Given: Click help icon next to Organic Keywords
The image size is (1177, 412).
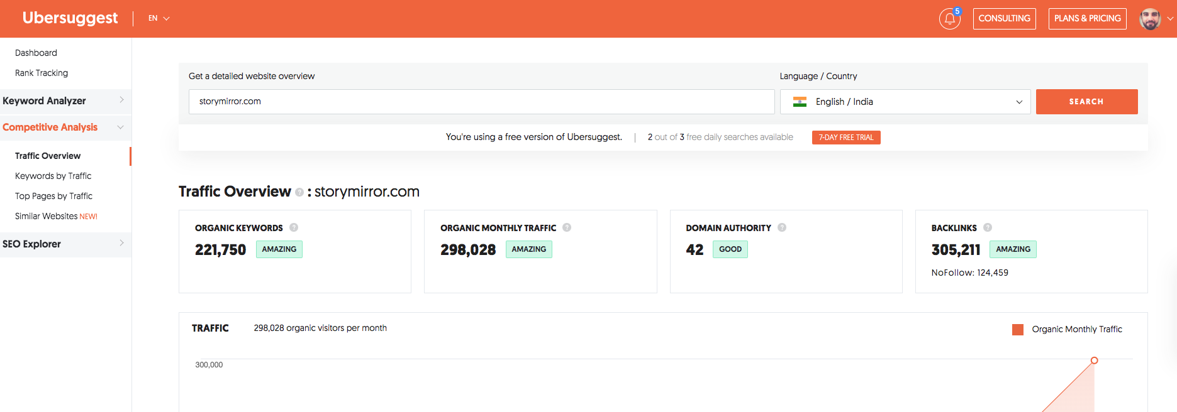Looking at the screenshot, I should 294,227.
